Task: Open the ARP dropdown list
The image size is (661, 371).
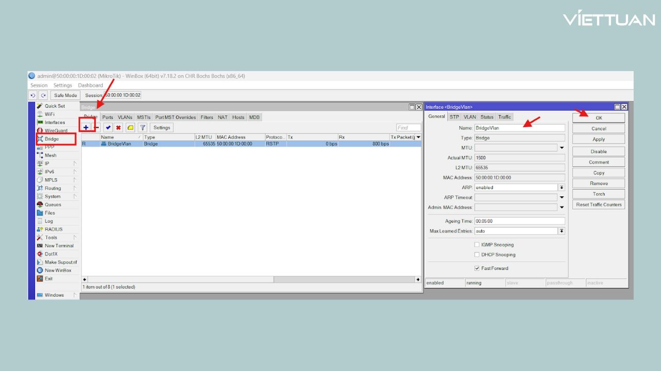Action: click(x=561, y=188)
